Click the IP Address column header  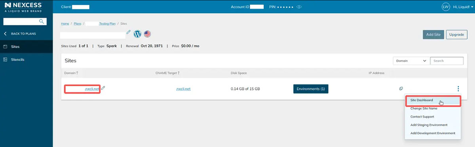tap(376, 73)
